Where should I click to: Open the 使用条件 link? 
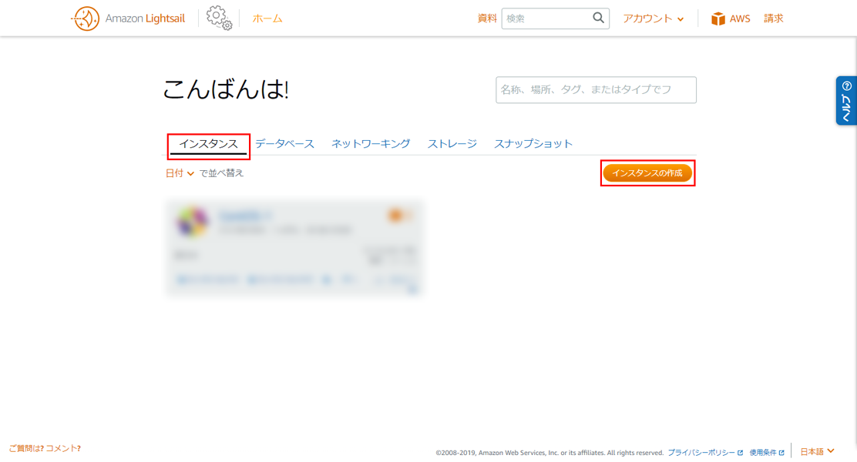pyautogui.click(x=767, y=453)
